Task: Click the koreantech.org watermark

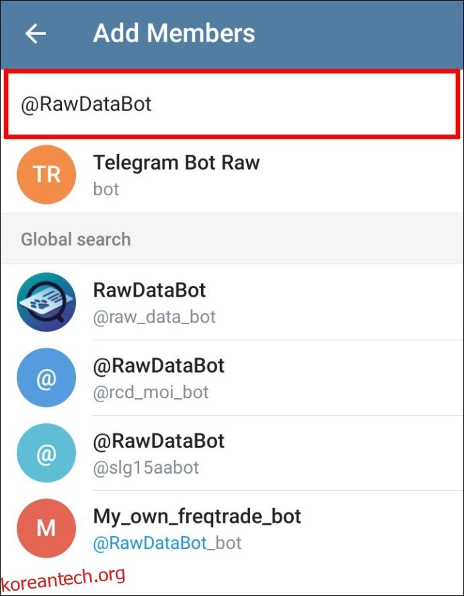Action: tap(63, 578)
